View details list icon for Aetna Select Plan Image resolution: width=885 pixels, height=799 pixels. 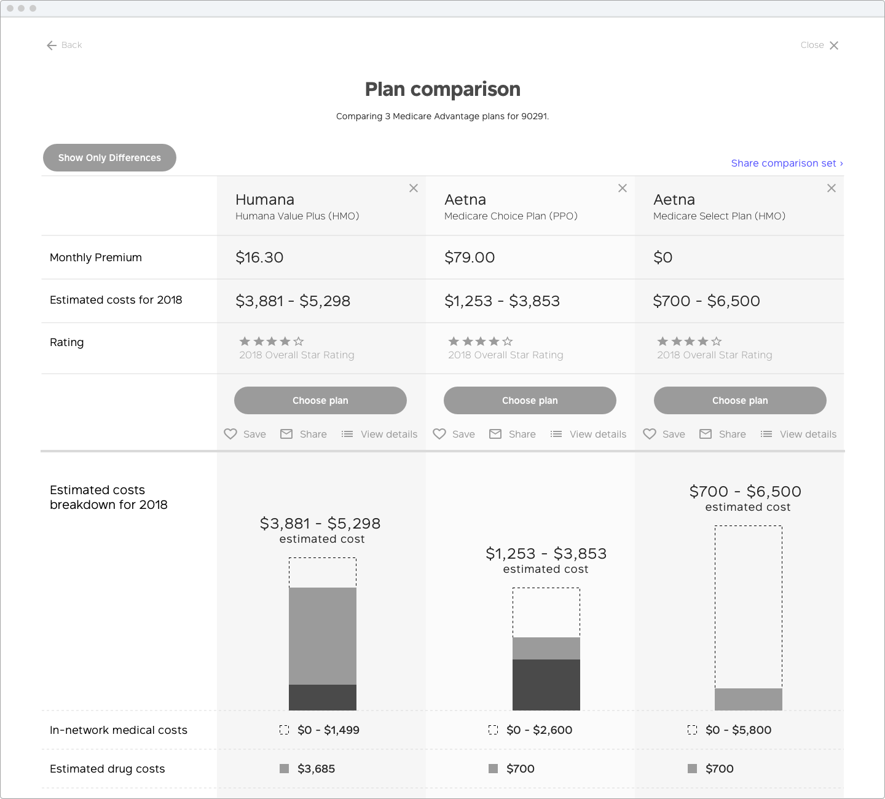click(x=766, y=434)
